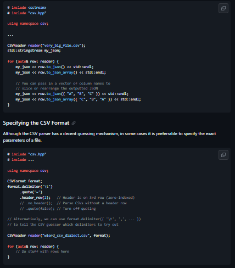Click the 'Specifying the CSV Format' heading
This screenshot has height=268, width=235.
click(x=36, y=123)
